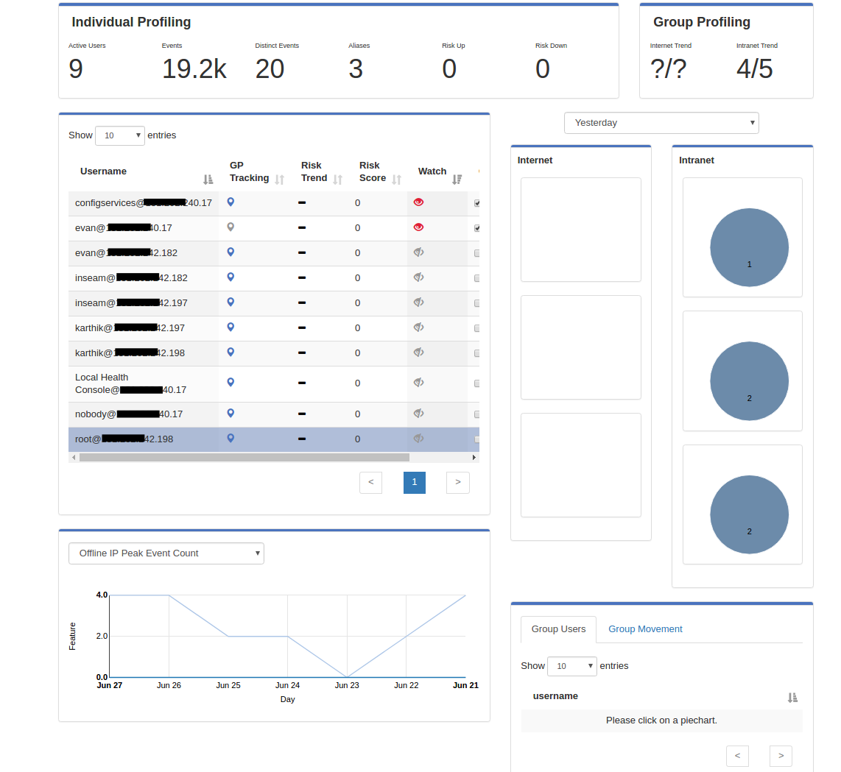Toggle the checkbox on the inseam row
Viewport: 841px width, 772px height.
477,278
